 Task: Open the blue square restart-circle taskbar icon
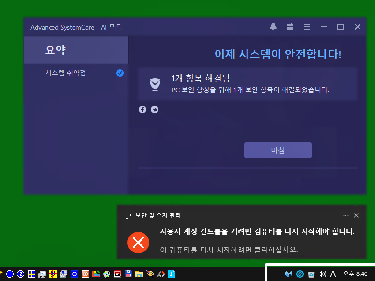75,274
